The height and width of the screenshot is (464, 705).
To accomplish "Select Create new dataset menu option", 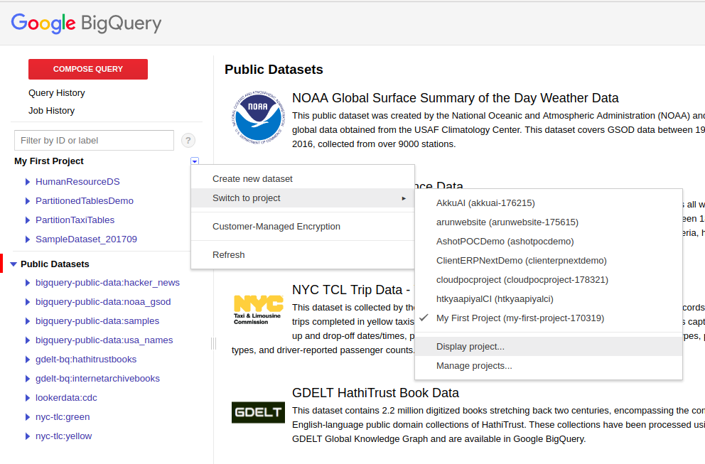I will pyautogui.click(x=252, y=178).
